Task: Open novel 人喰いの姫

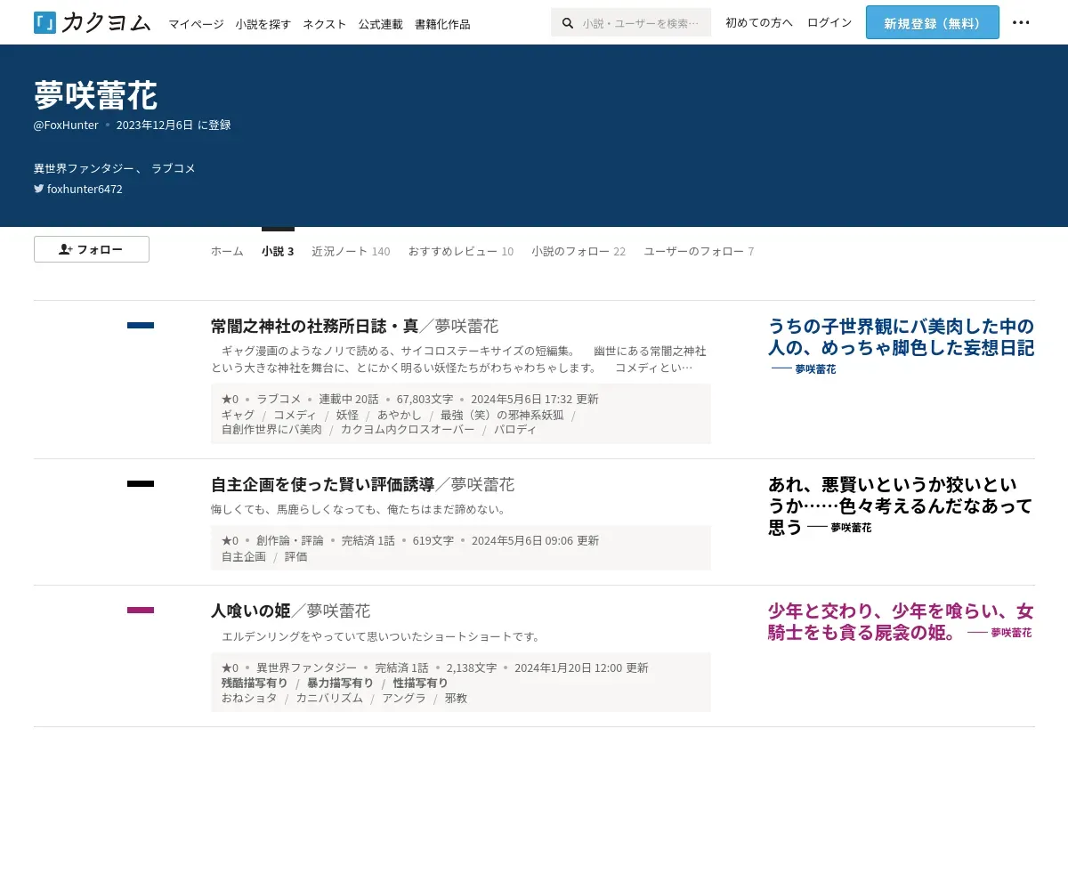Action: coord(250,611)
